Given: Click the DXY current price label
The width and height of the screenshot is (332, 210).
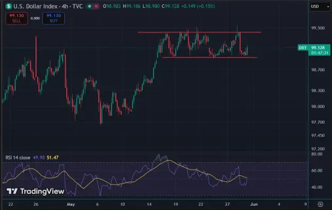Looking at the screenshot, I should [314, 50].
